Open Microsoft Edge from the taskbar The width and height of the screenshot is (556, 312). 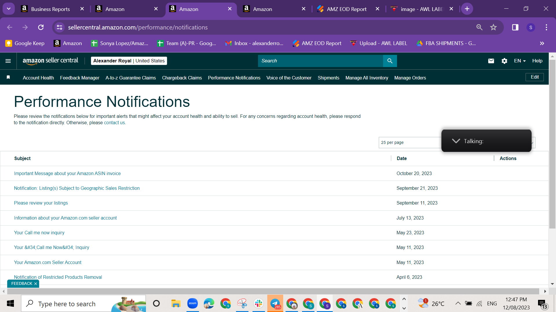pos(209,303)
